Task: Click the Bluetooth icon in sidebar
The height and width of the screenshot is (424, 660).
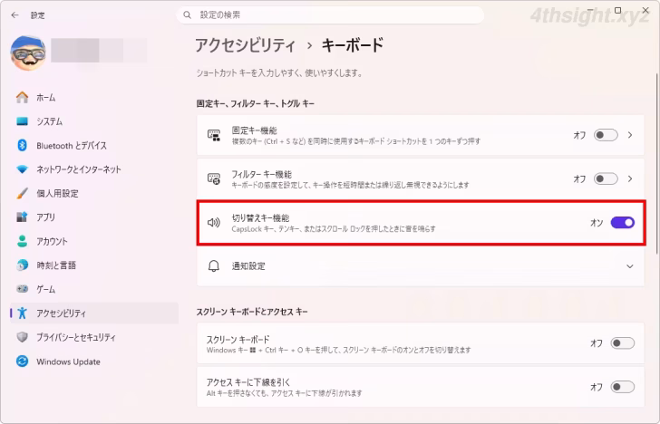Action: (x=22, y=146)
